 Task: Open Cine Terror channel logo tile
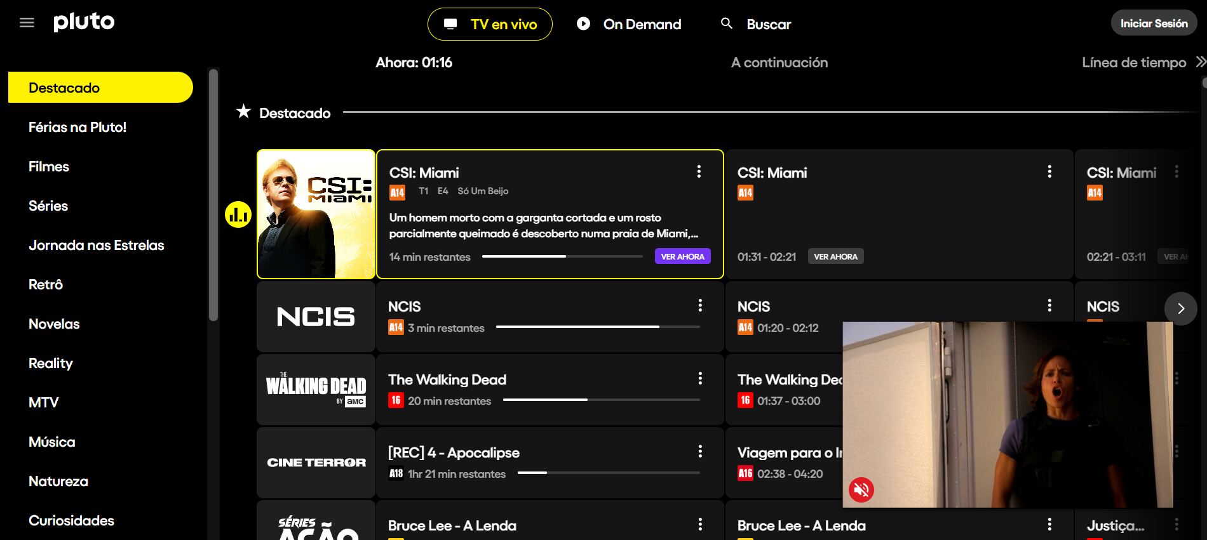pyautogui.click(x=316, y=463)
